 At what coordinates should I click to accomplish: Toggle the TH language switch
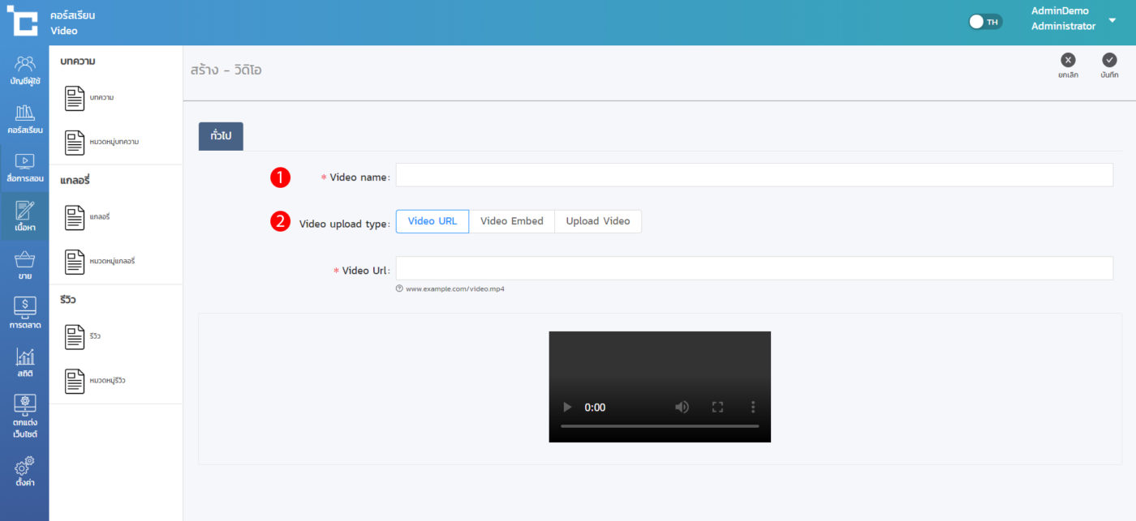985,22
